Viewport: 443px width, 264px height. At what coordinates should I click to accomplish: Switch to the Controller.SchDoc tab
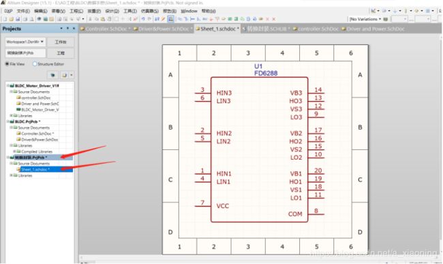[x=105, y=29]
